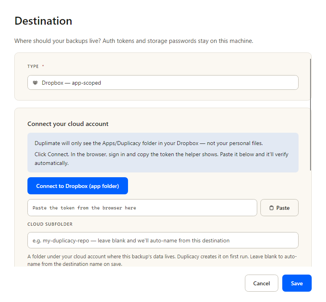Focus the token paste input field

point(142,208)
